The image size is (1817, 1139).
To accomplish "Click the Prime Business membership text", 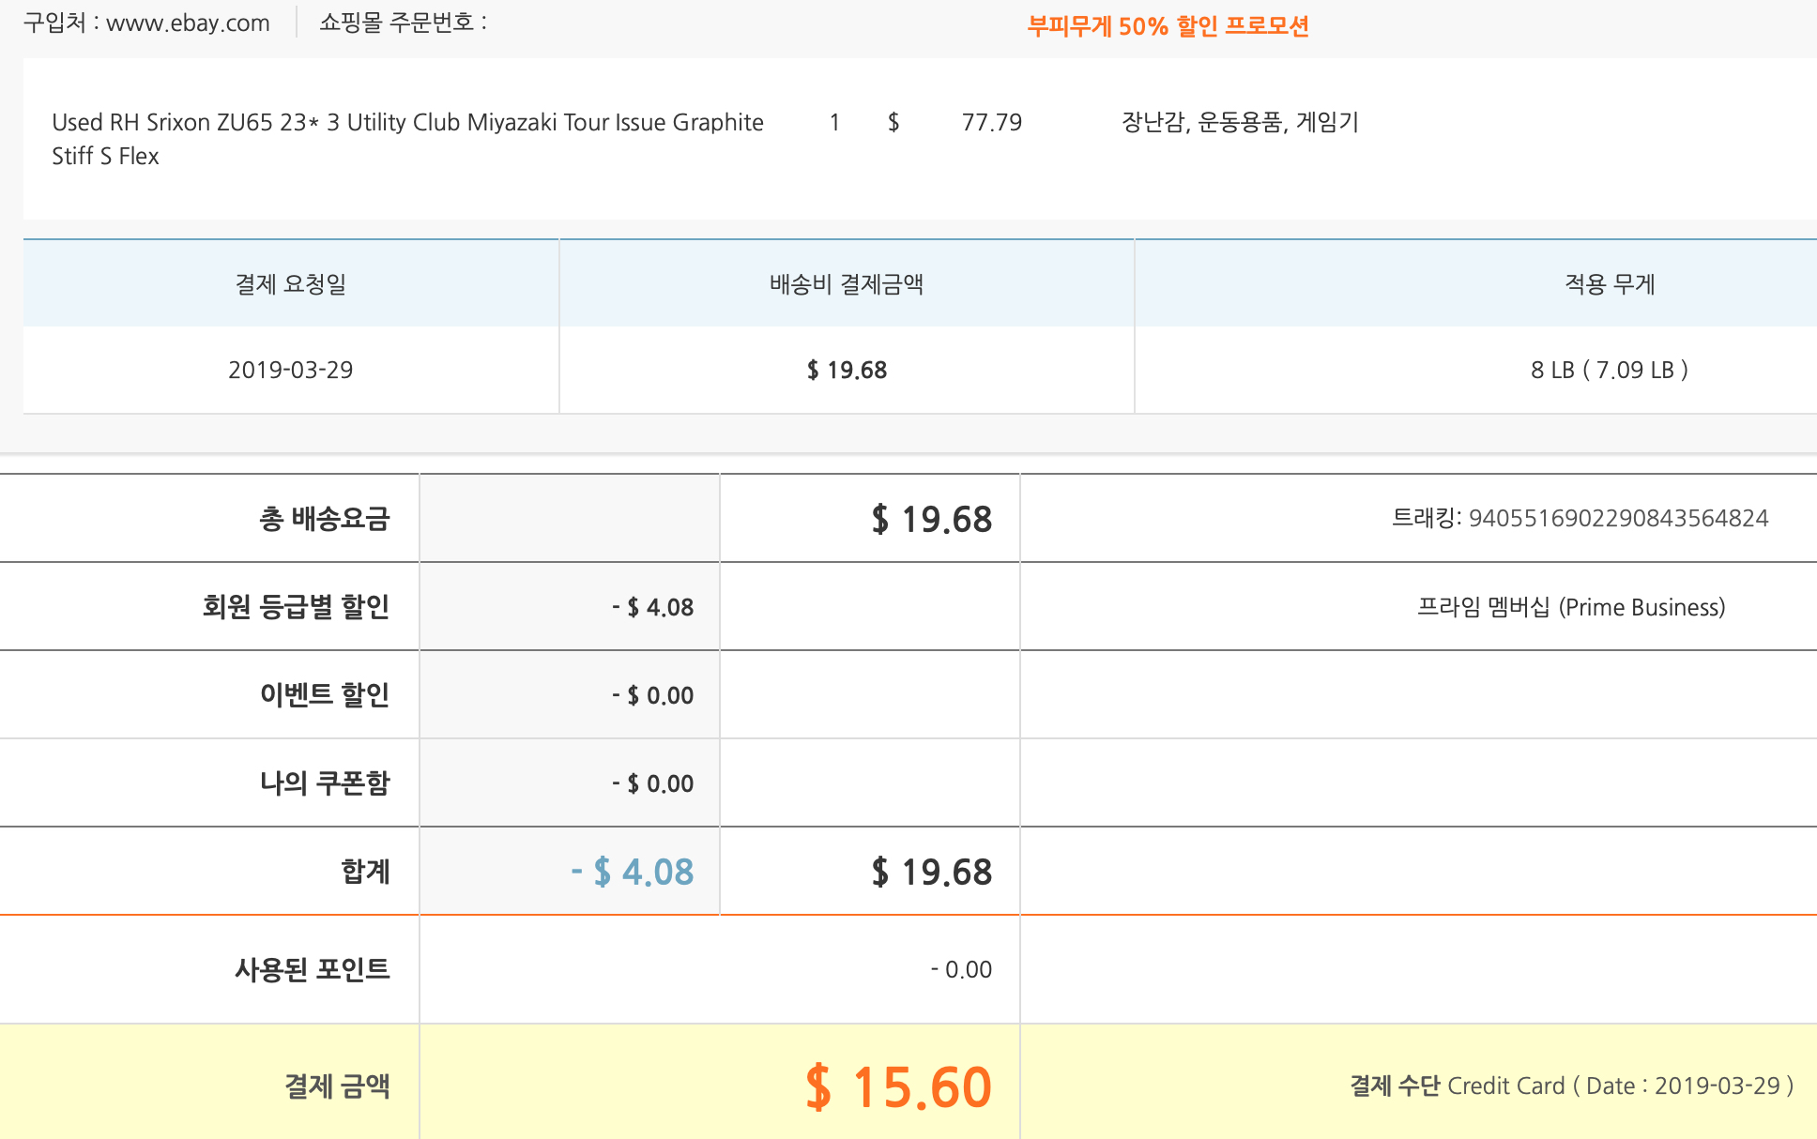I will pos(1570,607).
